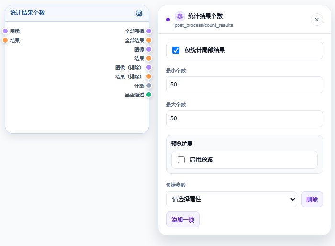Click the 计数 label in node
This screenshot has height=246, width=335.
click(139, 86)
